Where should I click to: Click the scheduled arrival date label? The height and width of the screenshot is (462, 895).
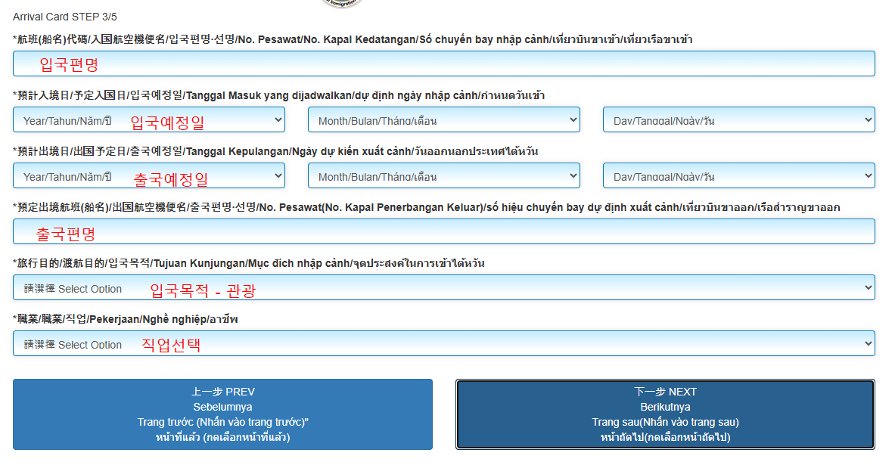(x=278, y=95)
